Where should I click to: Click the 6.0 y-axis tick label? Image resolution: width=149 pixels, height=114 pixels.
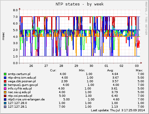pos(15,23)
